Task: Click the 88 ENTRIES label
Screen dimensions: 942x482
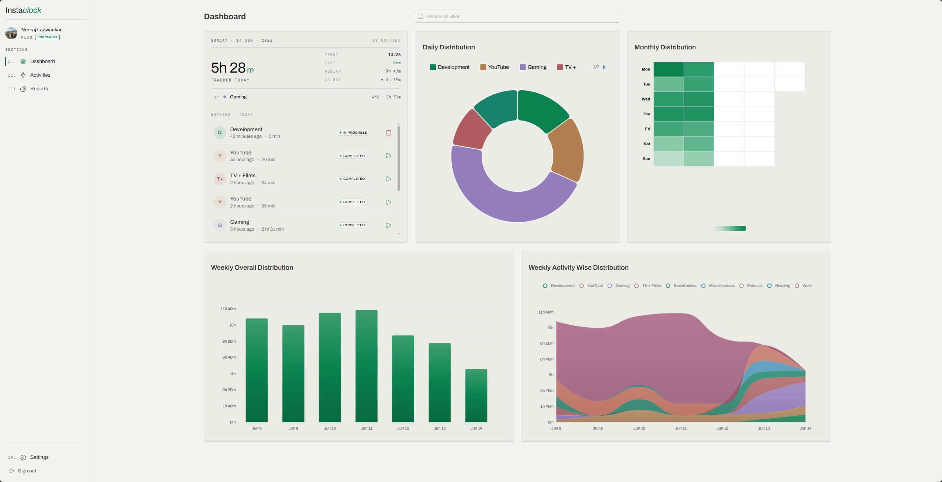Action: [x=386, y=41]
